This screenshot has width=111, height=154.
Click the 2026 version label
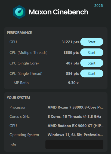(x=98, y=6)
